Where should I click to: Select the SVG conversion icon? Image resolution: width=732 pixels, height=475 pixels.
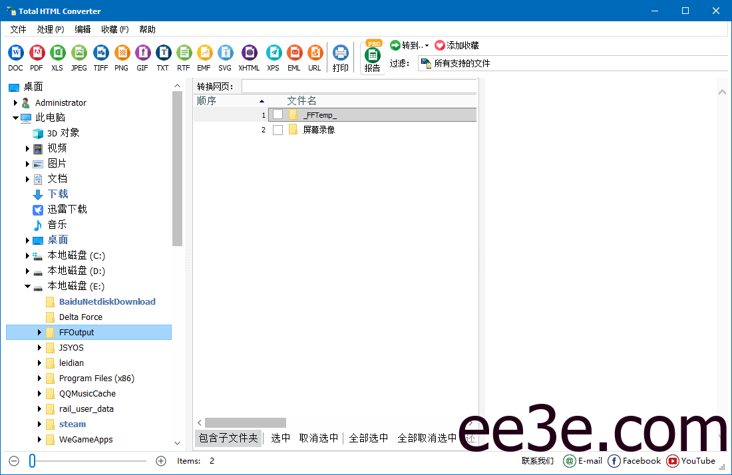click(x=225, y=53)
